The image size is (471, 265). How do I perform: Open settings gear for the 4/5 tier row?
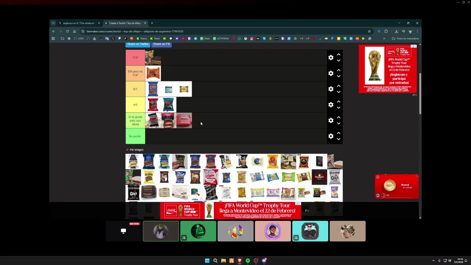331,105
